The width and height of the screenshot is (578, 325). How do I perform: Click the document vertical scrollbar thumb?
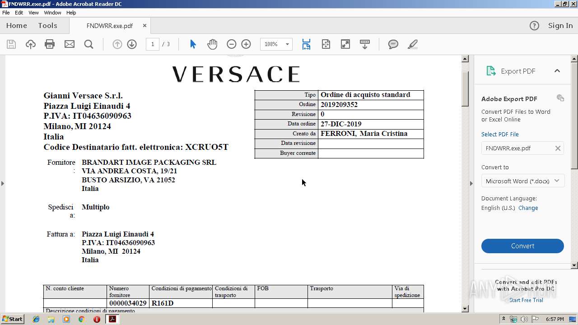(x=465, y=89)
